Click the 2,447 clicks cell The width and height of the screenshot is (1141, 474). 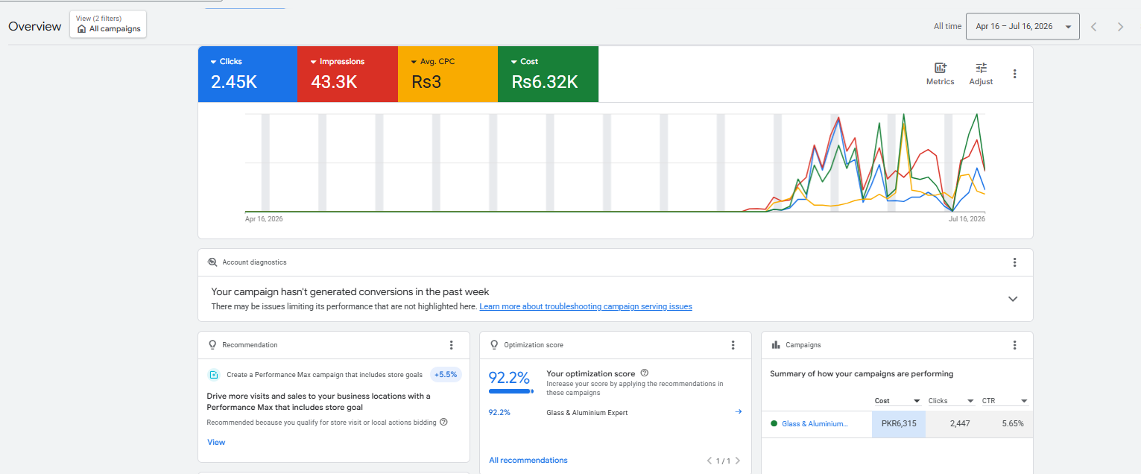[x=952, y=423]
